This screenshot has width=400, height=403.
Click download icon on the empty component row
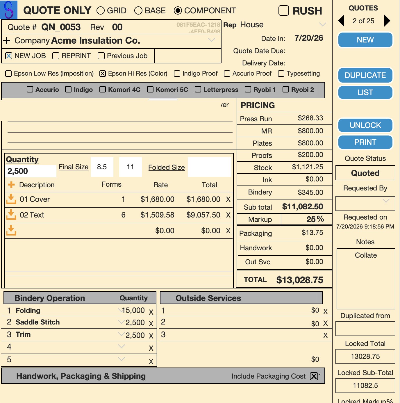click(11, 230)
